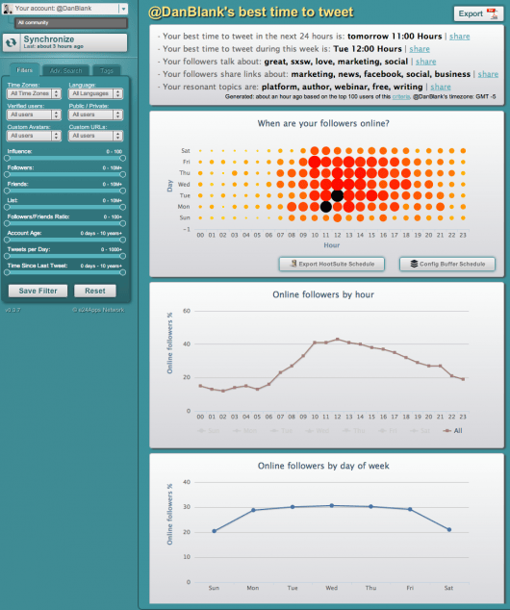Click the Tweets per Day slider left handle
The image size is (510, 610).
pyautogui.click(x=7, y=256)
